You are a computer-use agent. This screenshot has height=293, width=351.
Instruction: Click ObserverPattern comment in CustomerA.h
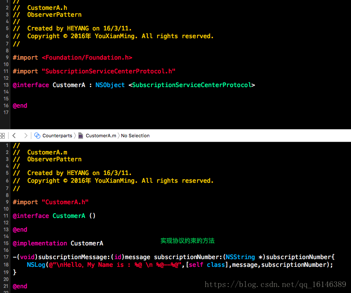click(54, 15)
